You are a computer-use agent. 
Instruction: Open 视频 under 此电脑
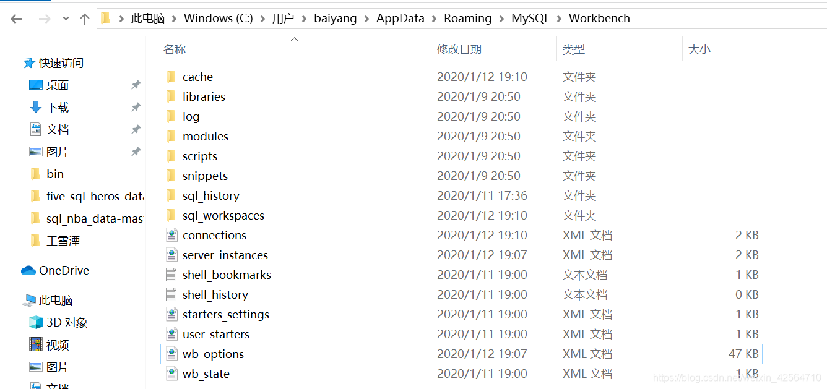pyautogui.click(x=58, y=345)
